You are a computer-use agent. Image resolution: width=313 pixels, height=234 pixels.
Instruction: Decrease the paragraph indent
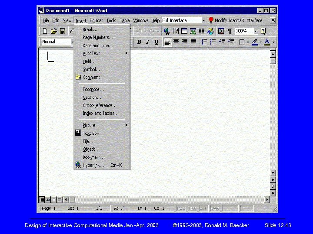click(x=222, y=42)
